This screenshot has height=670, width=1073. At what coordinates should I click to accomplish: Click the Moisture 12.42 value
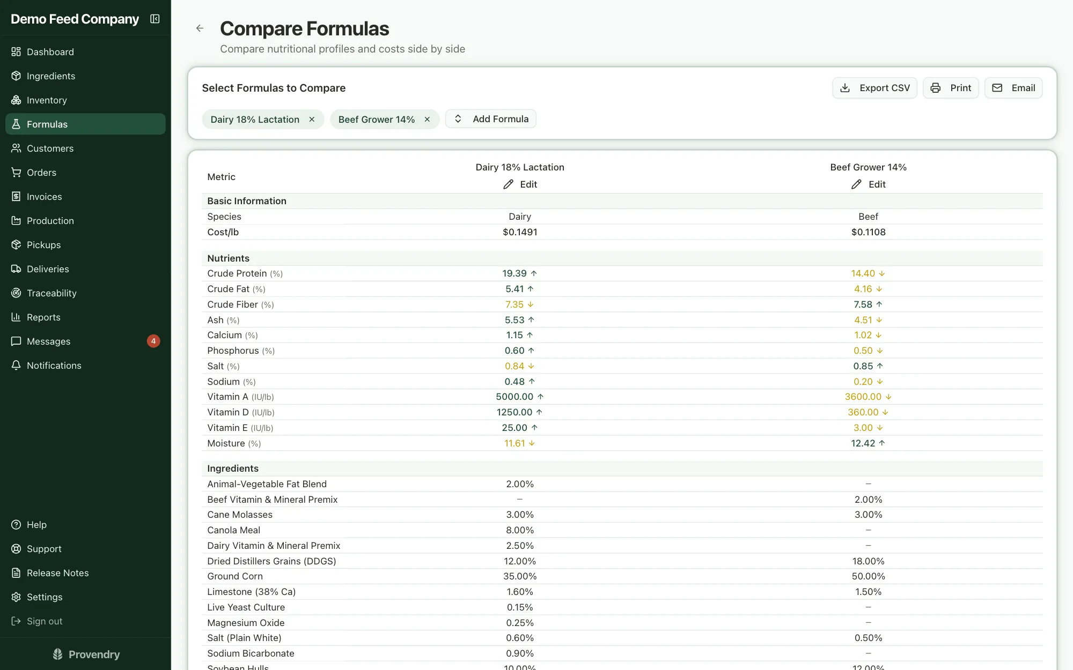click(863, 443)
